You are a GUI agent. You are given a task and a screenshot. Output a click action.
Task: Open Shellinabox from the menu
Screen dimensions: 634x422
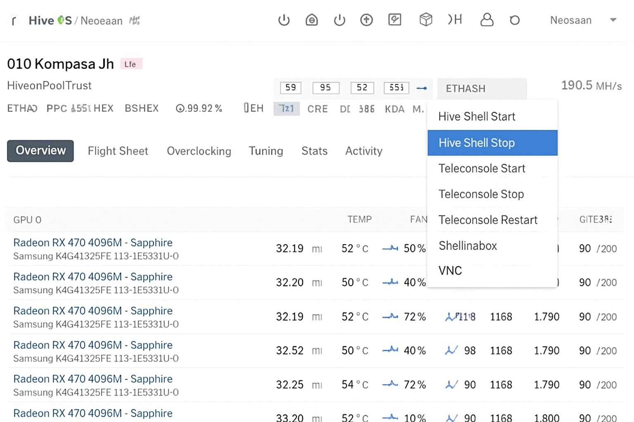tap(492, 246)
